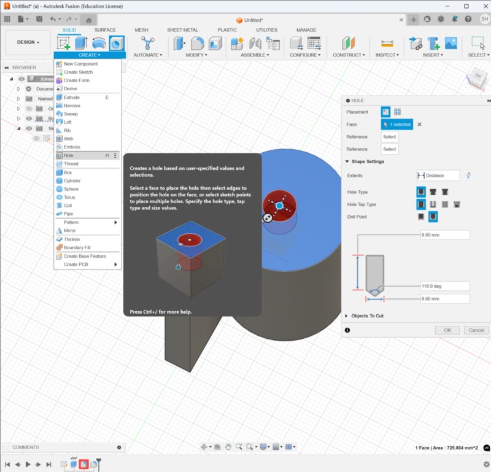Click the first Reference Select button
The width and height of the screenshot is (491, 472).
[390, 137]
